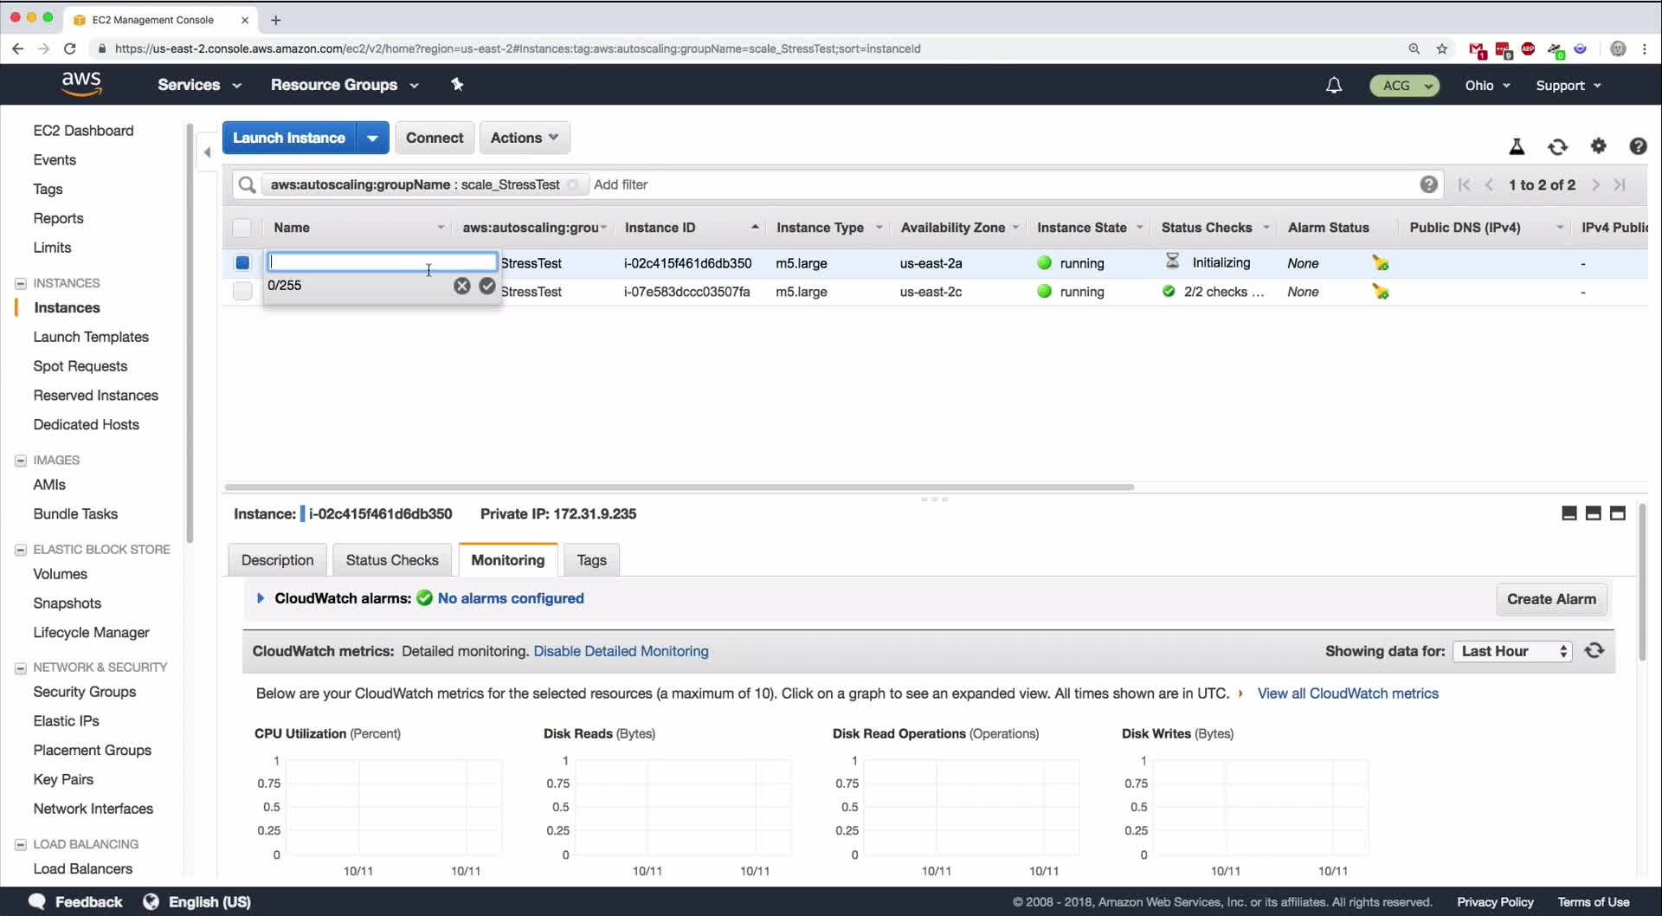The width and height of the screenshot is (1662, 916).
Task: Open Launch Templates in sidebar
Action: (x=91, y=337)
